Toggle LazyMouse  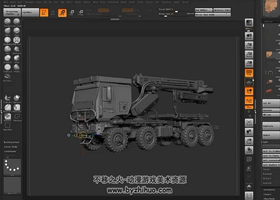[x=10, y=151]
